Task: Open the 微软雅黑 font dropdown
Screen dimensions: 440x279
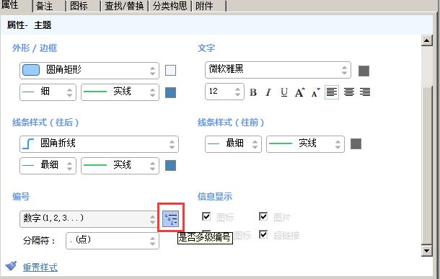Action: click(278, 70)
